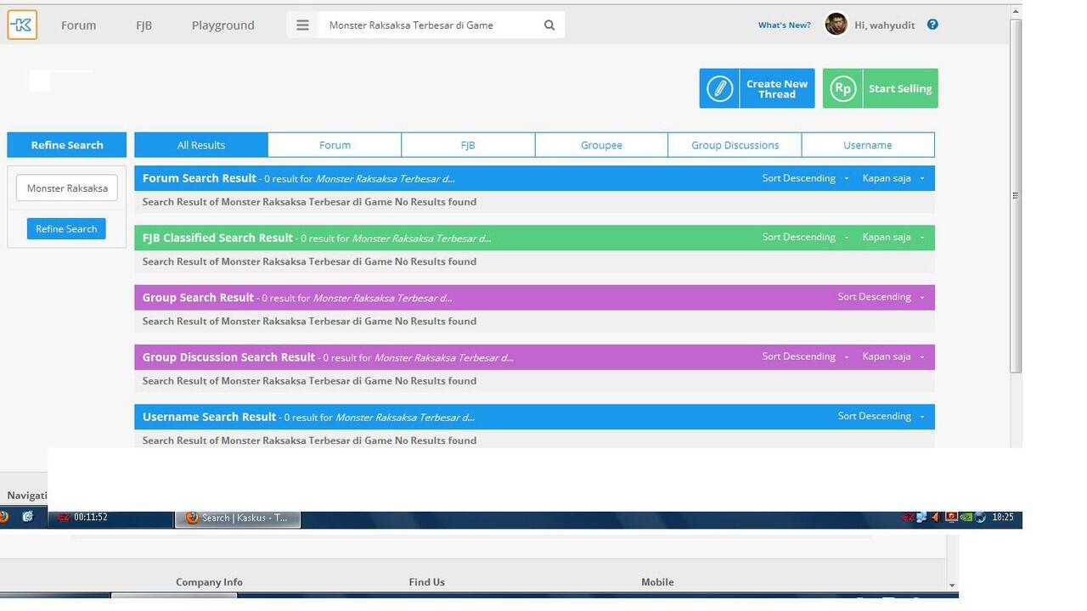Open the What's New? link

(785, 25)
